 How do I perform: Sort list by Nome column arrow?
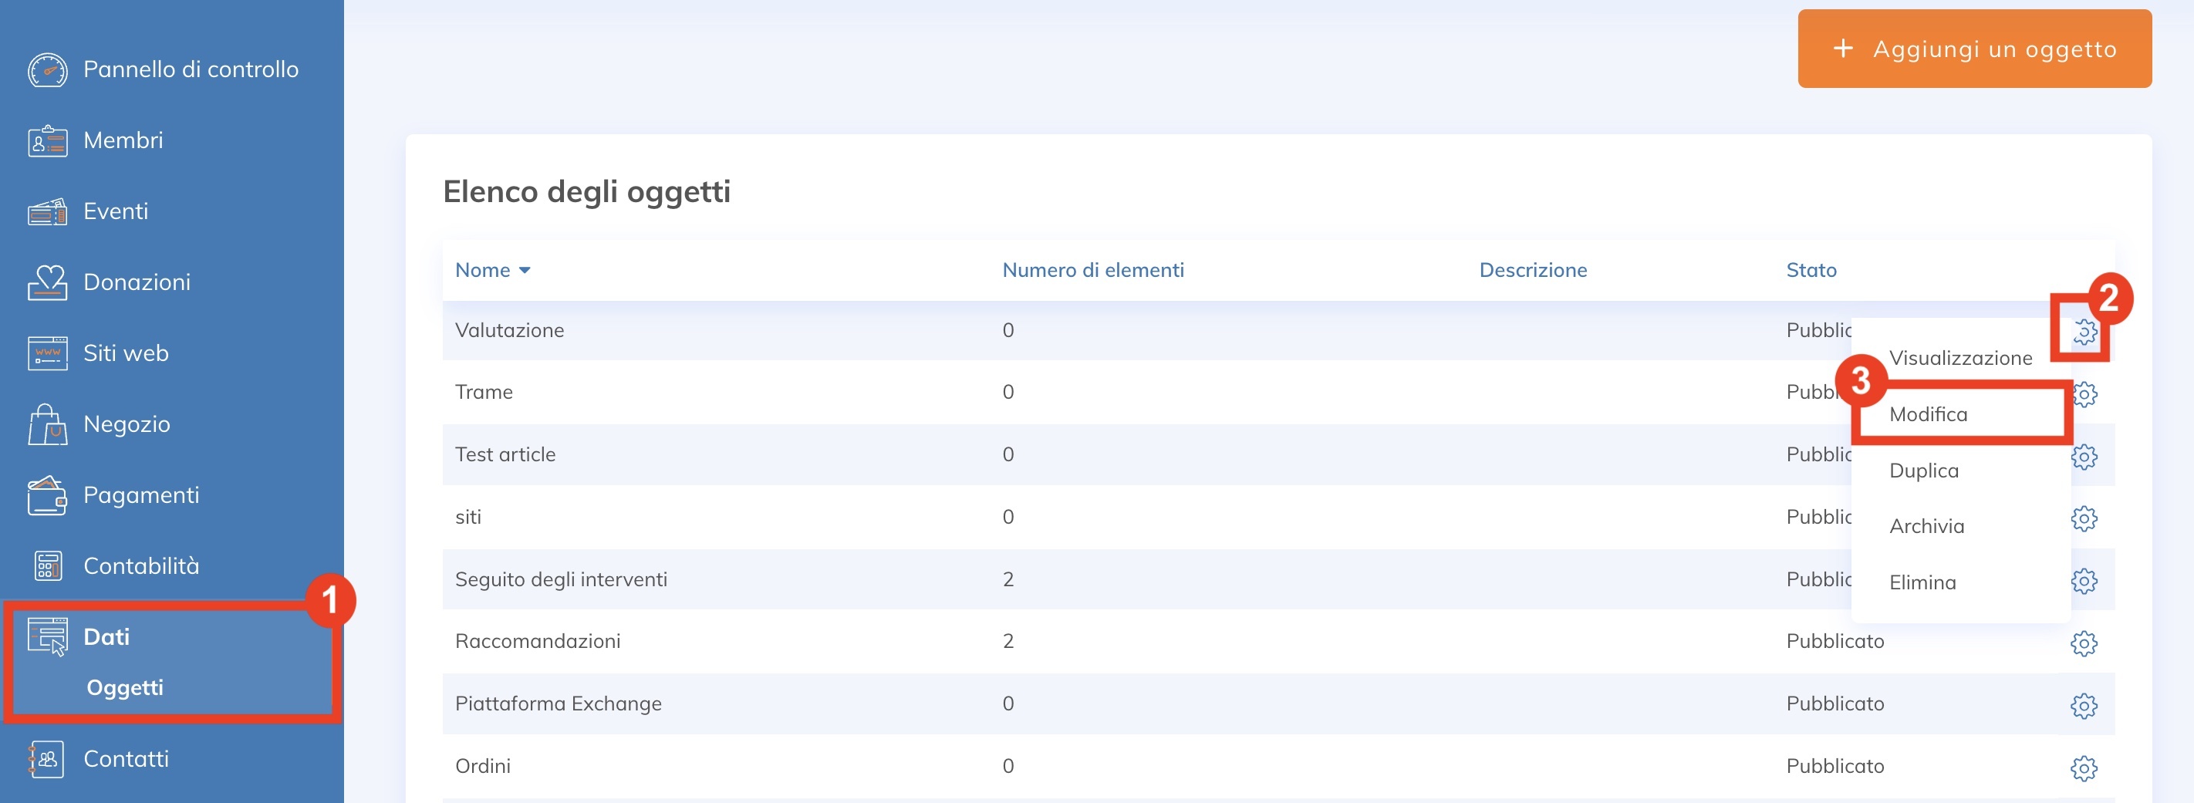coord(525,271)
